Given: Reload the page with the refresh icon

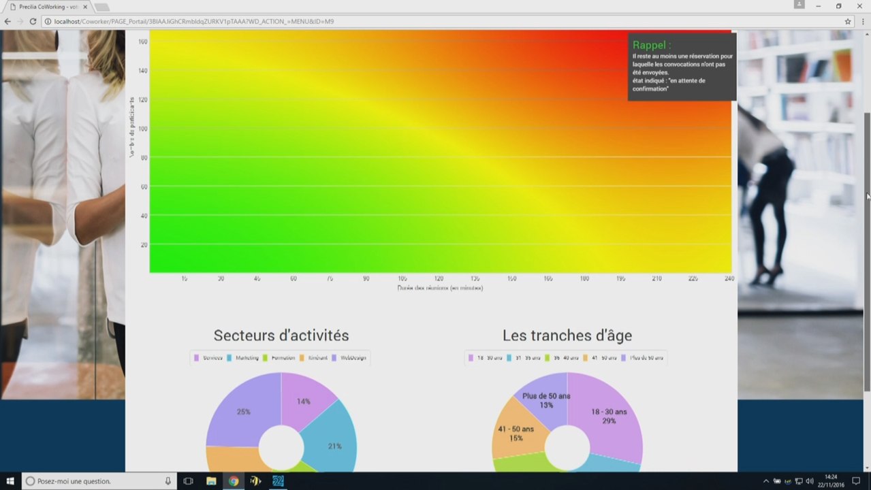Looking at the screenshot, I should coord(32,21).
